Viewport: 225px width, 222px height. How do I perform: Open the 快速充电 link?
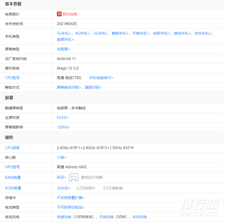point(64,217)
